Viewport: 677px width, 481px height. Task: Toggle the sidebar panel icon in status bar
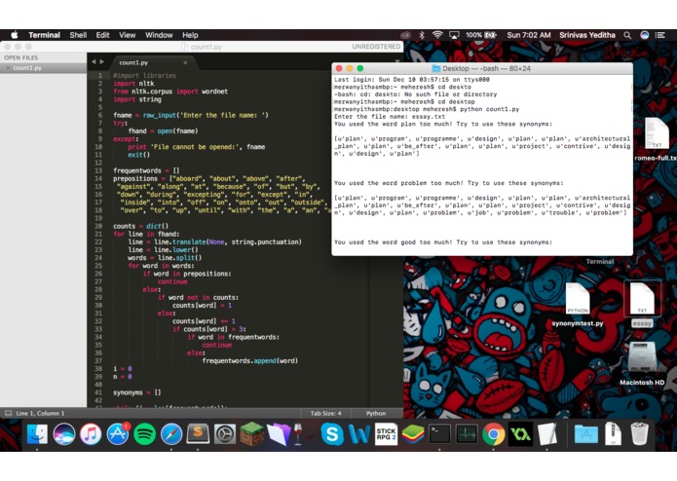[8, 413]
